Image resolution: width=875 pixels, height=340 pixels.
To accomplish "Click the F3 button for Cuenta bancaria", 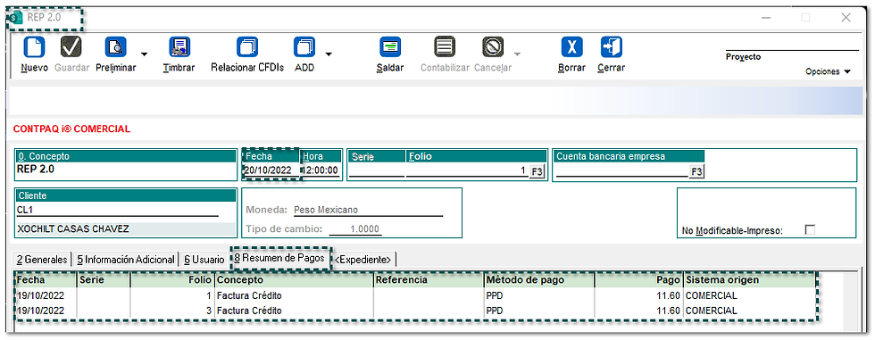I will (x=696, y=171).
